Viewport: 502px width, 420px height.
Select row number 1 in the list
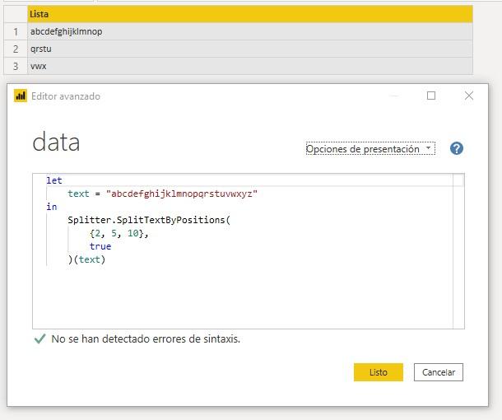pyautogui.click(x=15, y=31)
